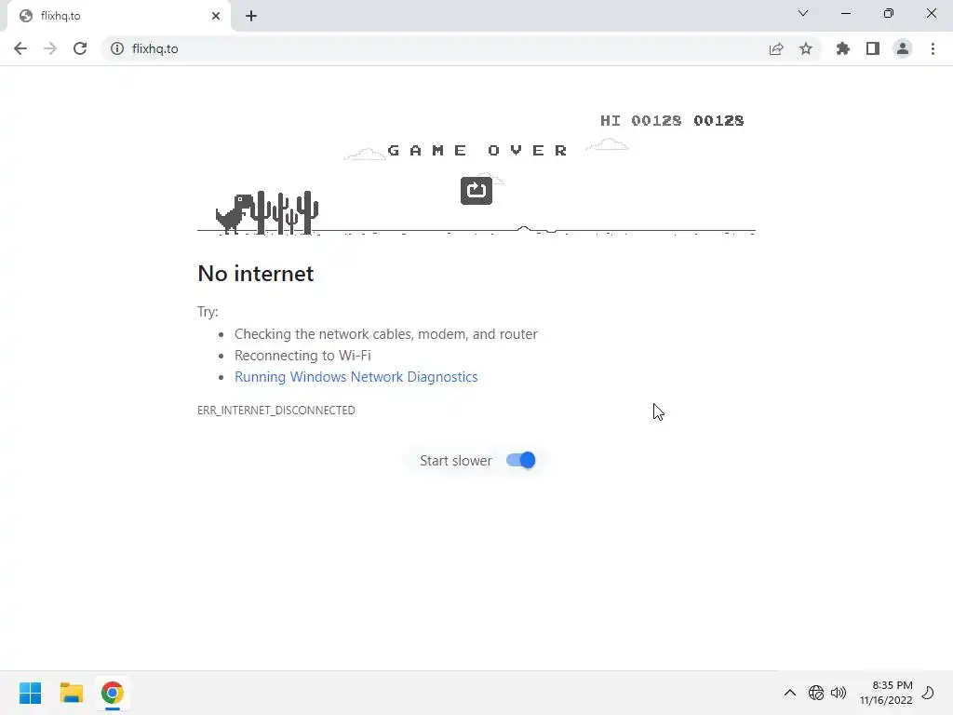The height and width of the screenshot is (715, 953).
Task: Share this page icon
Action: tap(776, 48)
